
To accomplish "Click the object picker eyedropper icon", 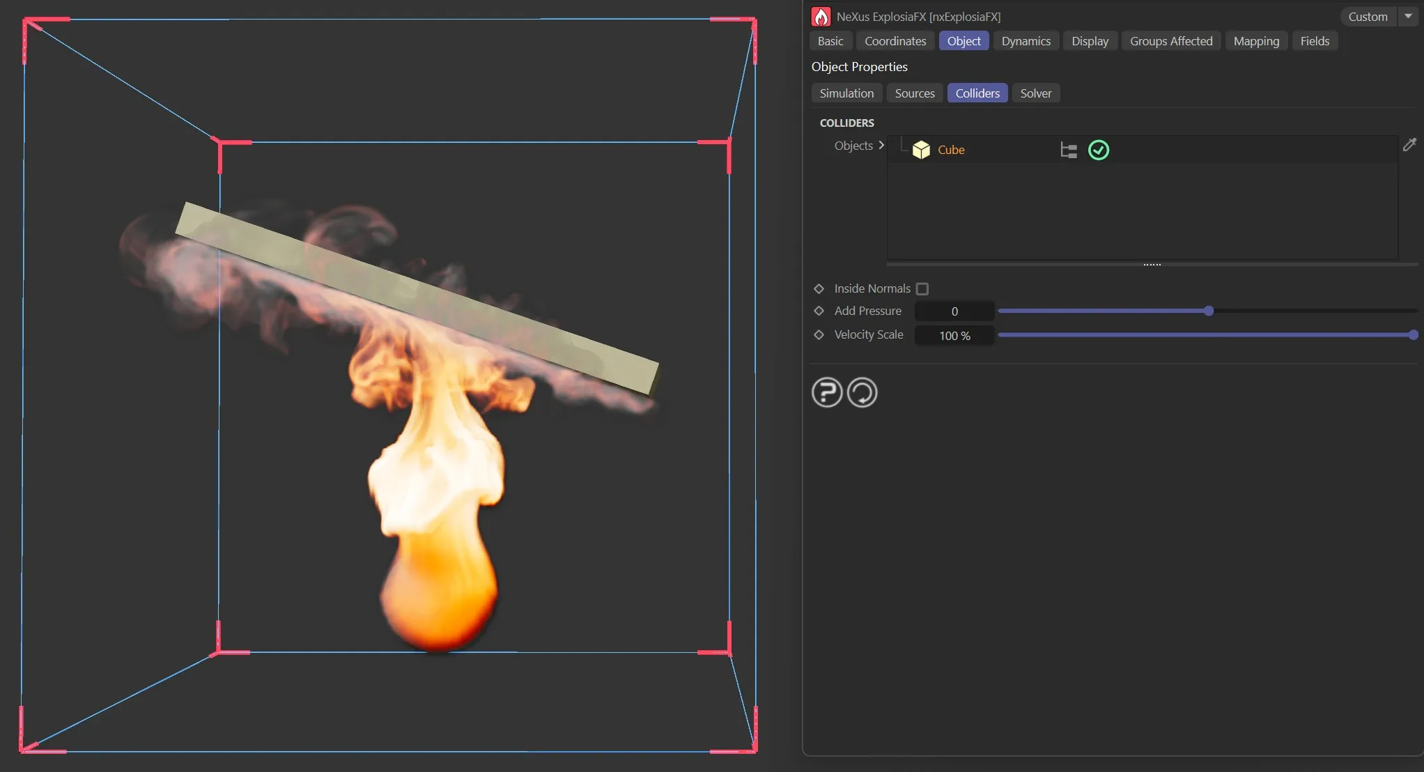I will pos(1409,145).
